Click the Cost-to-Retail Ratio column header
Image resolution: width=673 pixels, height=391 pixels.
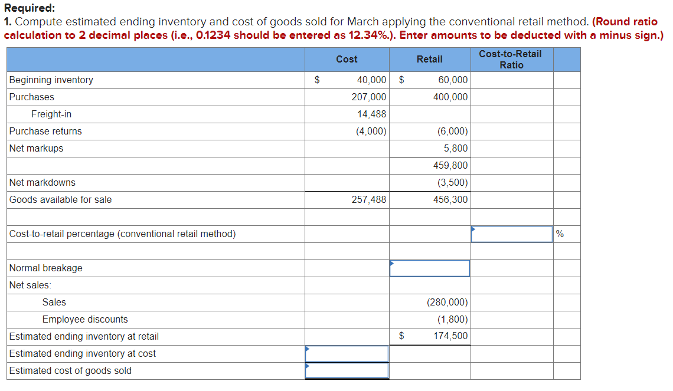pyautogui.click(x=511, y=60)
